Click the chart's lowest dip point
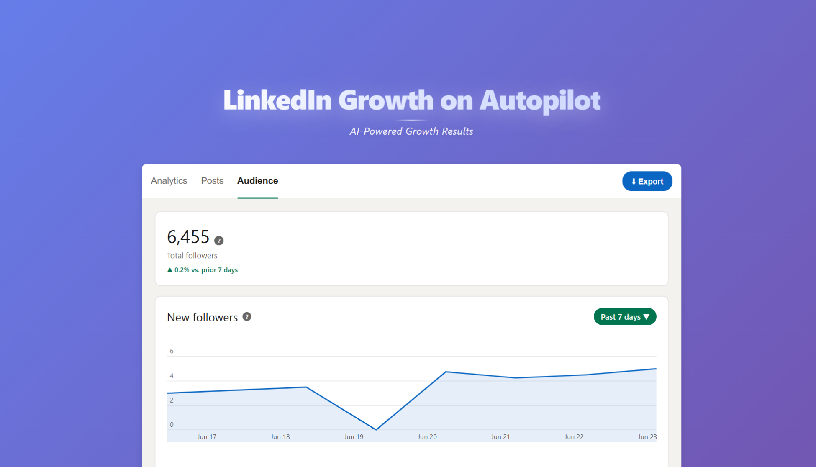 click(x=376, y=429)
